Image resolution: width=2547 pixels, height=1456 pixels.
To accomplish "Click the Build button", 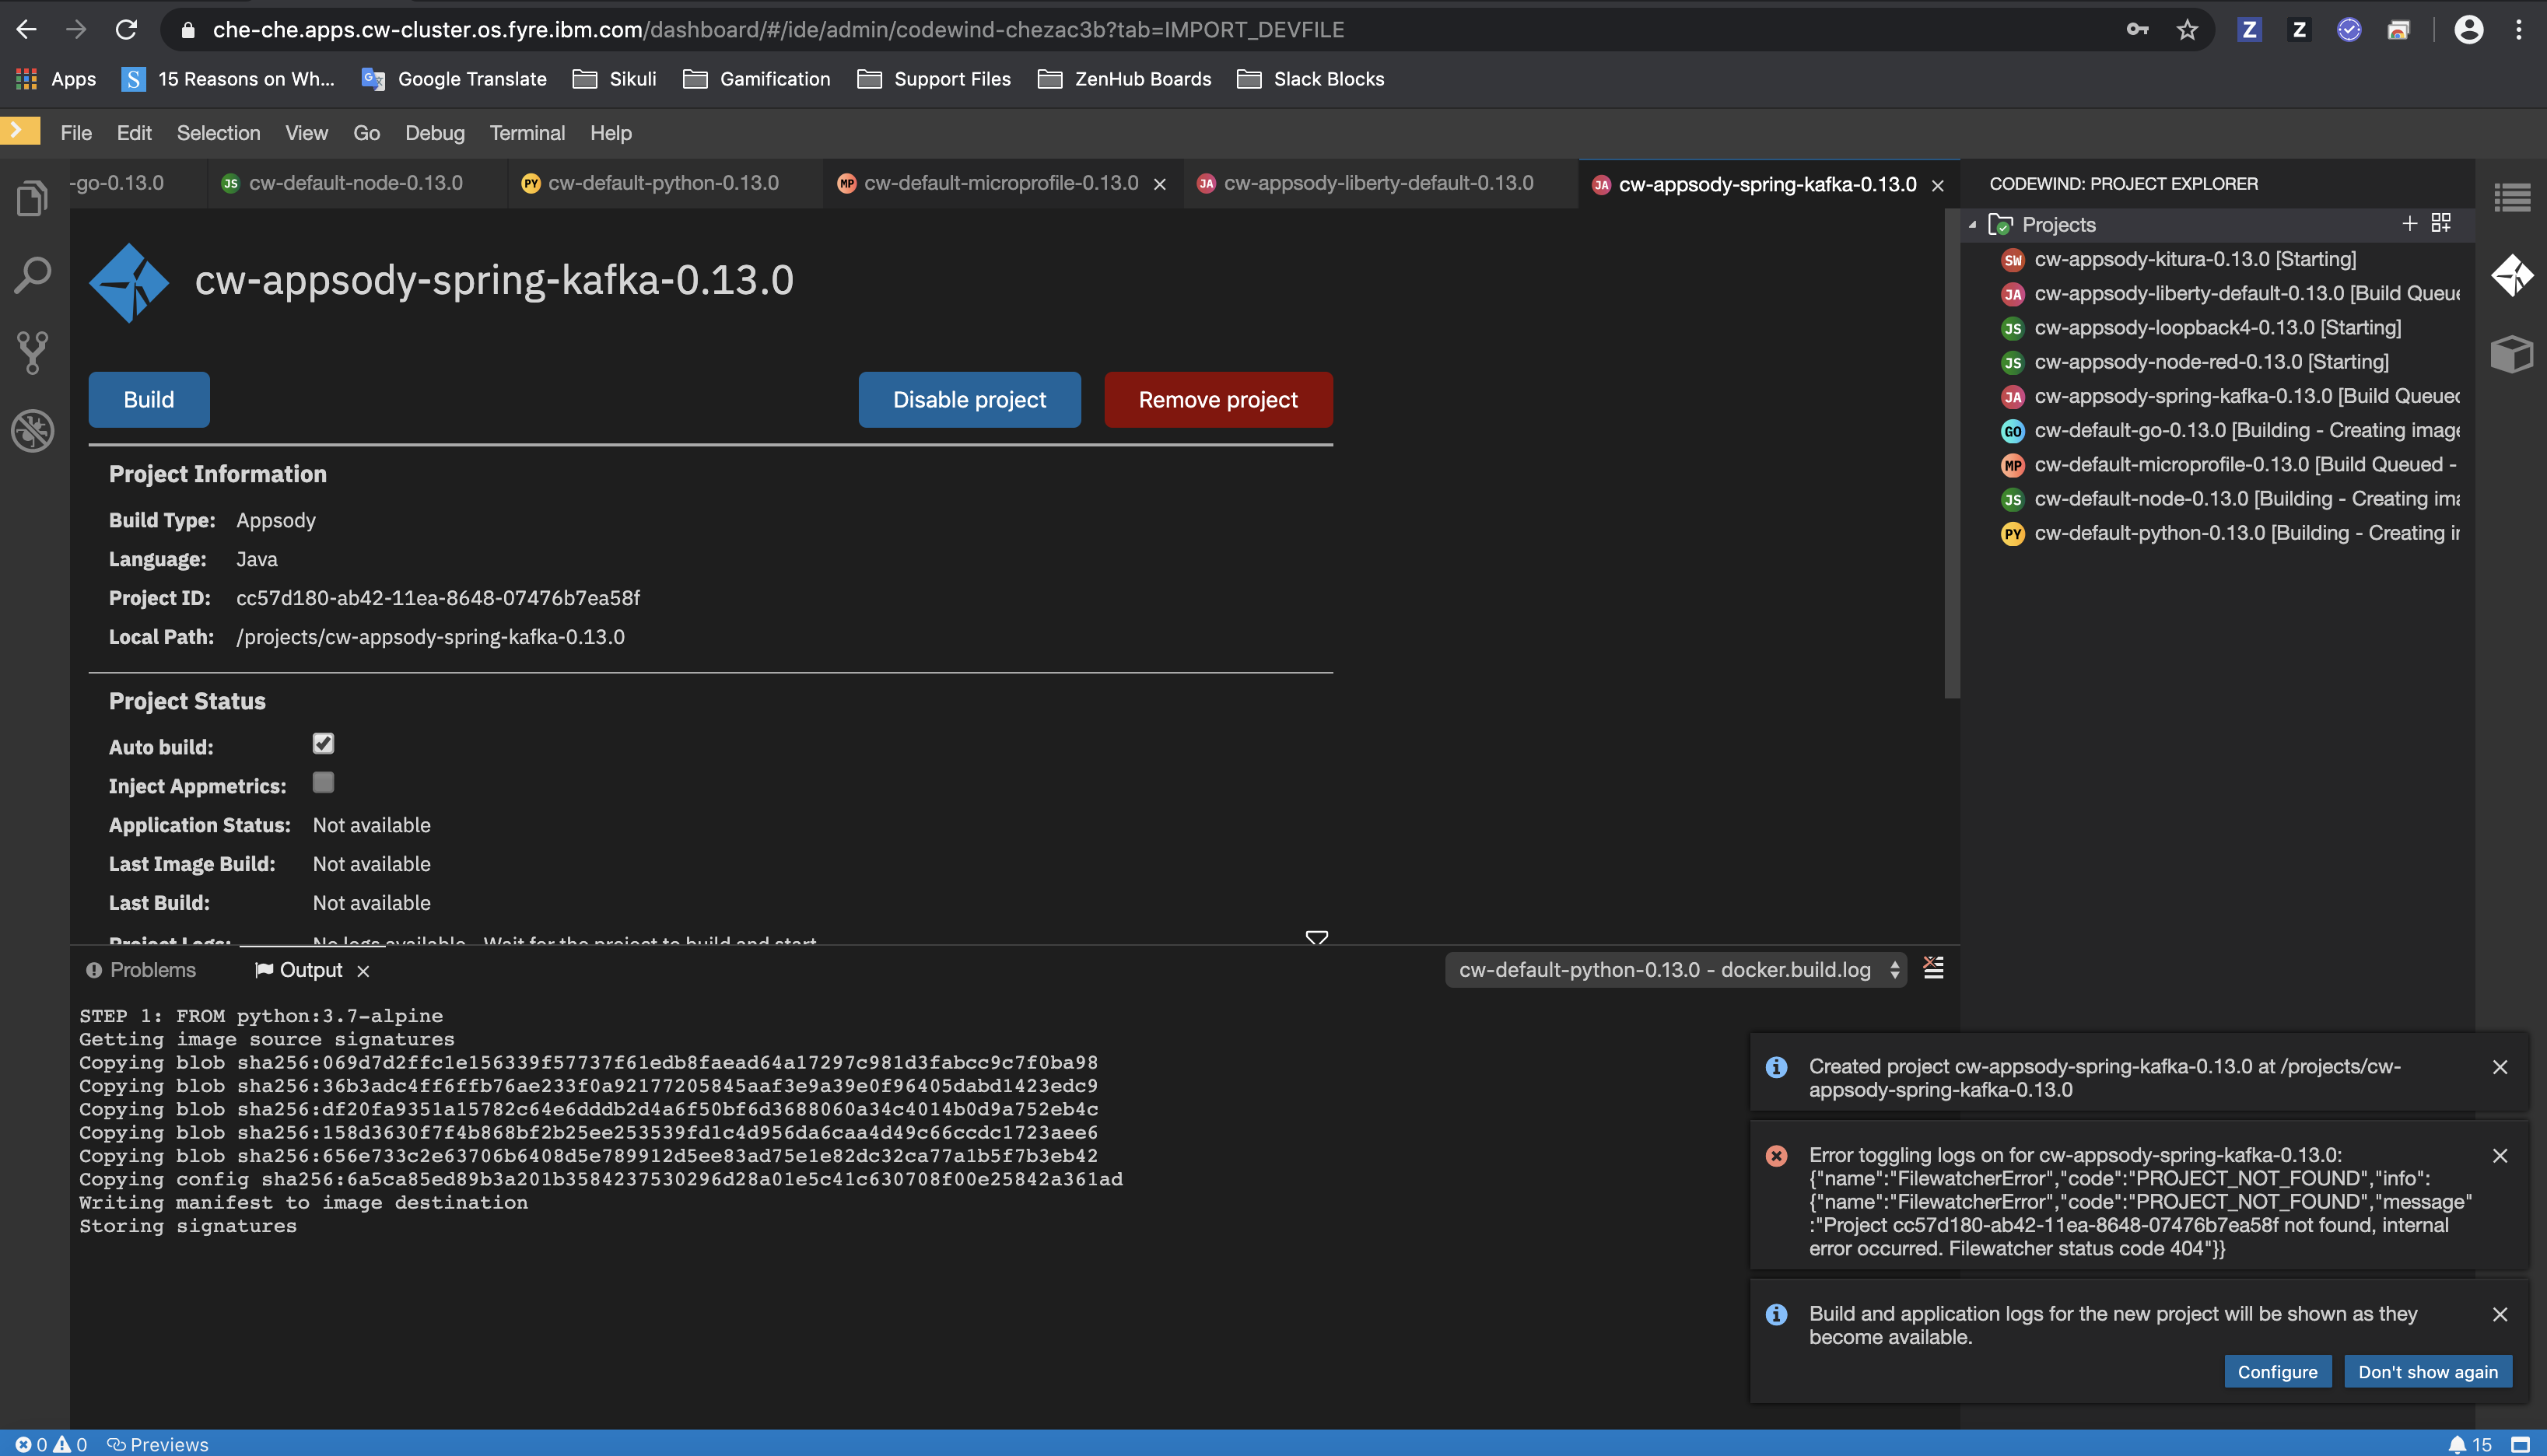I will [148, 399].
